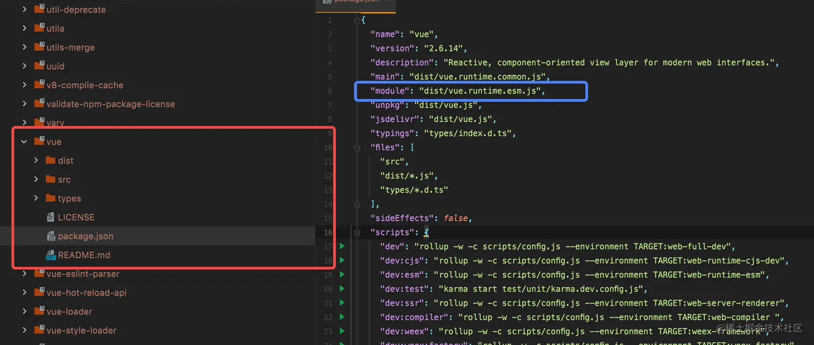Click the vue folder icon
Viewport: 814px width, 345px height.
click(x=39, y=141)
